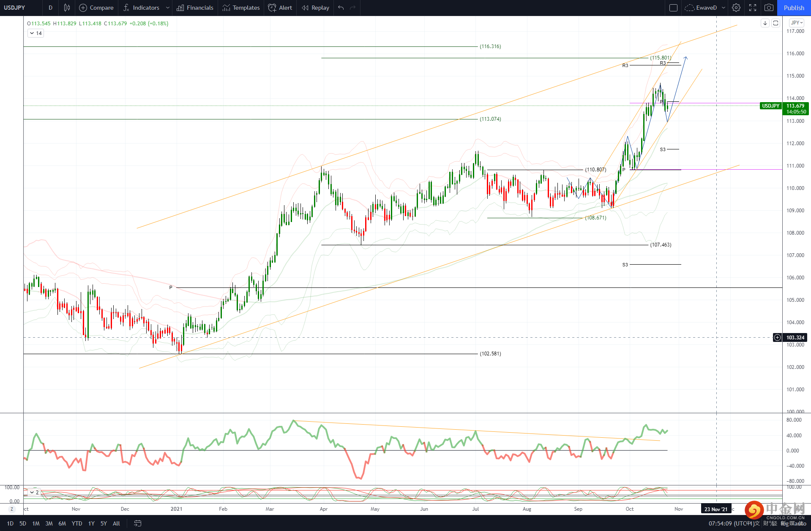Click the (110.807) resistance line label
The image size is (811, 531).
(595, 170)
